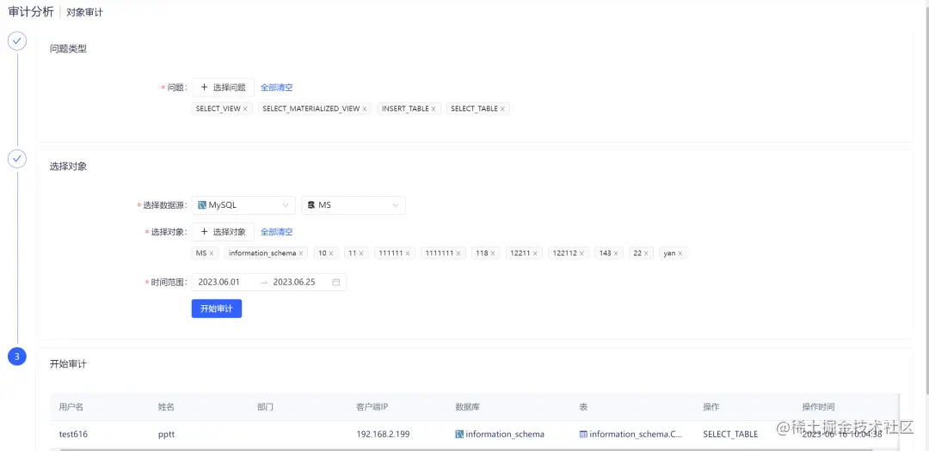Click the 部门 column header
The width and height of the screenshot is (929, 451).
pos(266,407)
